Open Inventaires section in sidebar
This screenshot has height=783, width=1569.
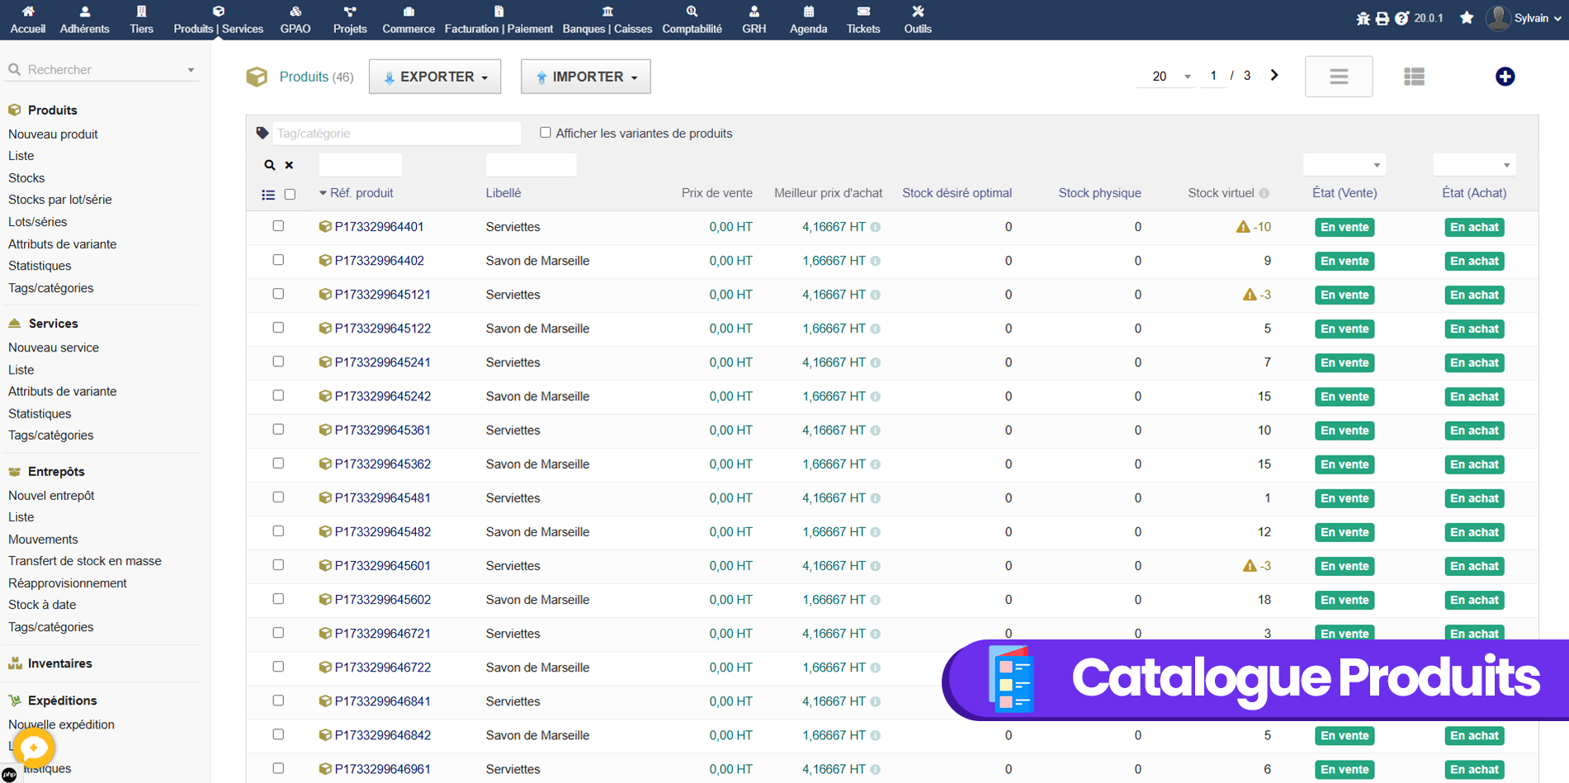tap(59, 663)
